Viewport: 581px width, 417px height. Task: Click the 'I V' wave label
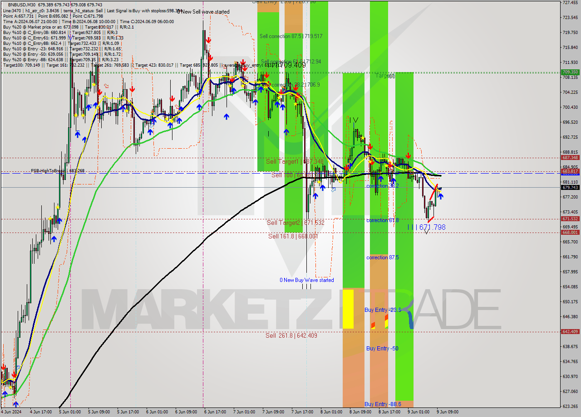354,120
